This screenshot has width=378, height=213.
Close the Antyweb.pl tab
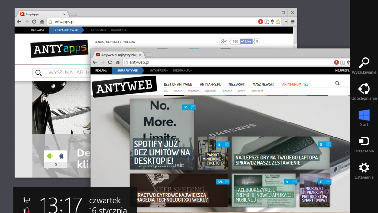coord(140,55)
